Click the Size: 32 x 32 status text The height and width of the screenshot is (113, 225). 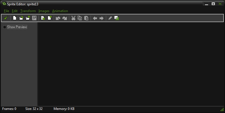point(34,109)
